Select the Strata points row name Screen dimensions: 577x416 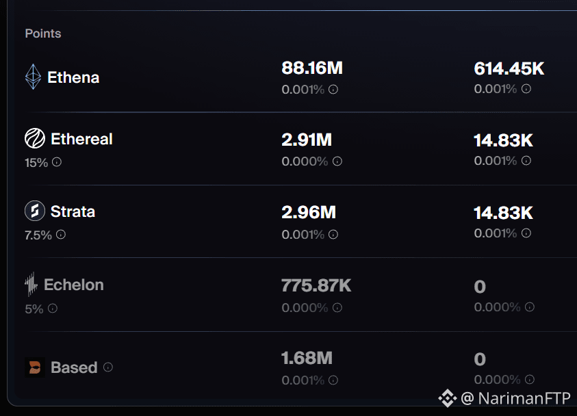[x=73, y=211]
